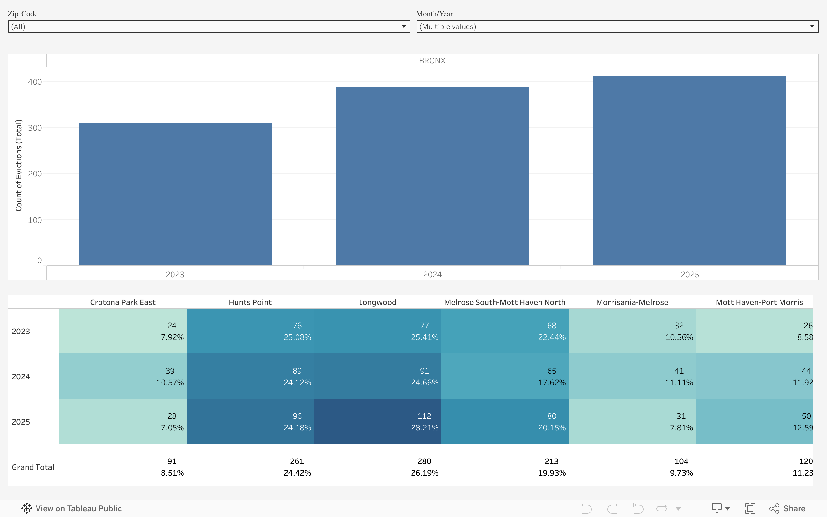The height and width of the screenshot is (517, 827).
Task: Select the 2024 row header in the table
Action: tap(21, 376)
